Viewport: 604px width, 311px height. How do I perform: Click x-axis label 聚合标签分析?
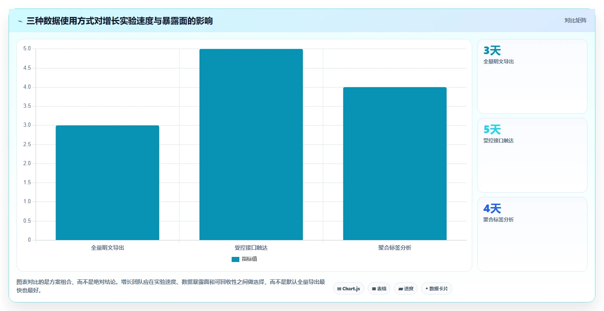coord(395,248)
